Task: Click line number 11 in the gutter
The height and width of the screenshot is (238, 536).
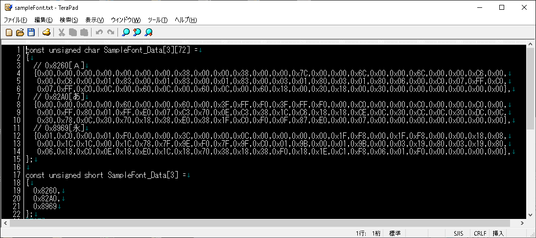Action: [17, 128]
